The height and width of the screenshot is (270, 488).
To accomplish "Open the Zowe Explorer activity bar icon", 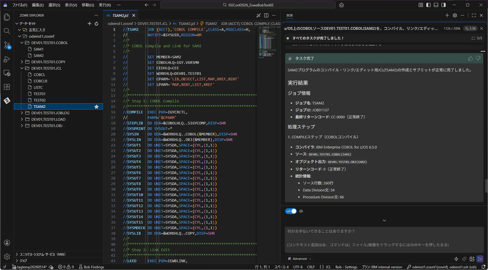I will click(7, 101).
